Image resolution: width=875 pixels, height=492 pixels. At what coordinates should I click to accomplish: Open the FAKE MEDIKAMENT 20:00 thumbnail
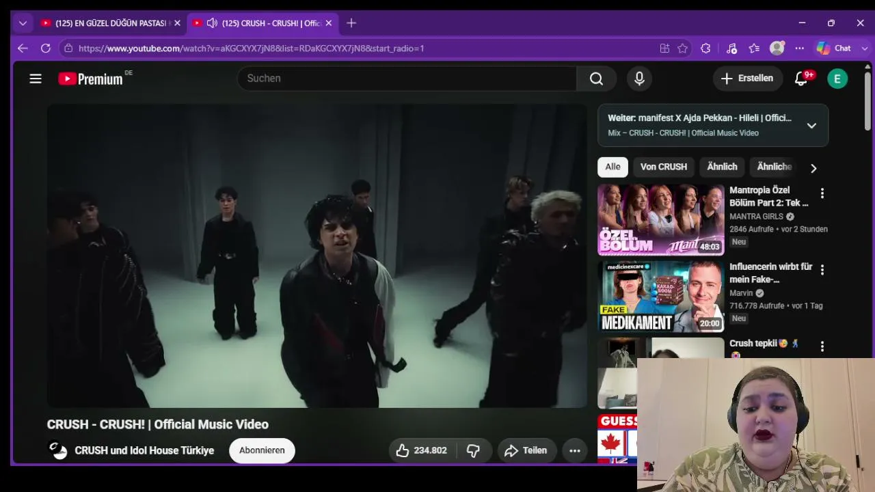(x=660, y=297)
